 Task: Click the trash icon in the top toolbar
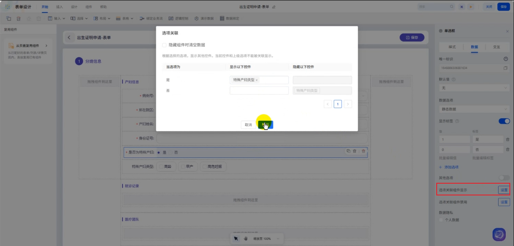(18, 18)
